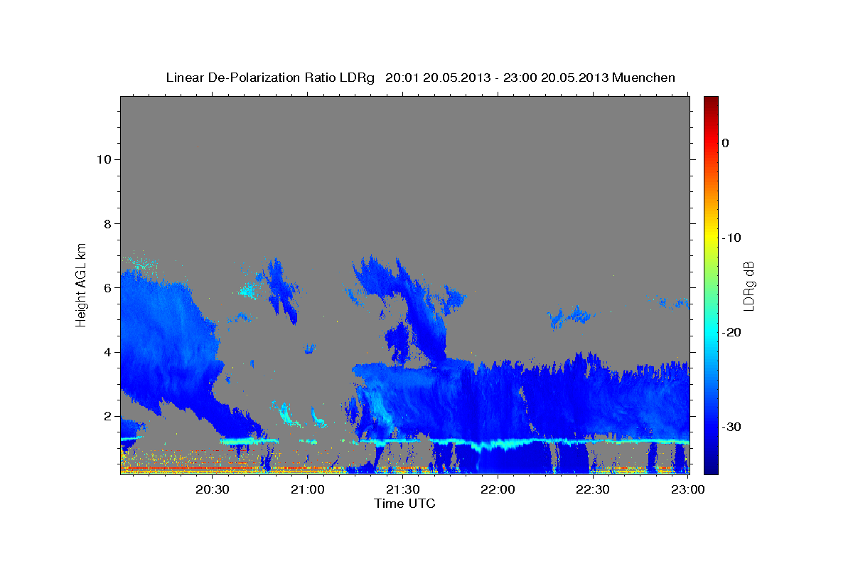Click the 23:00 time tick label

[x=688, y=489]
